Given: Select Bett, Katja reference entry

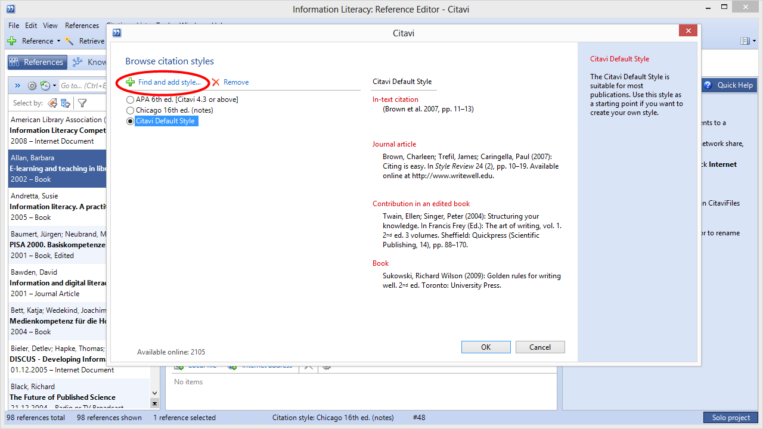Looking at the screenshot, I should [x=57, y=321].
